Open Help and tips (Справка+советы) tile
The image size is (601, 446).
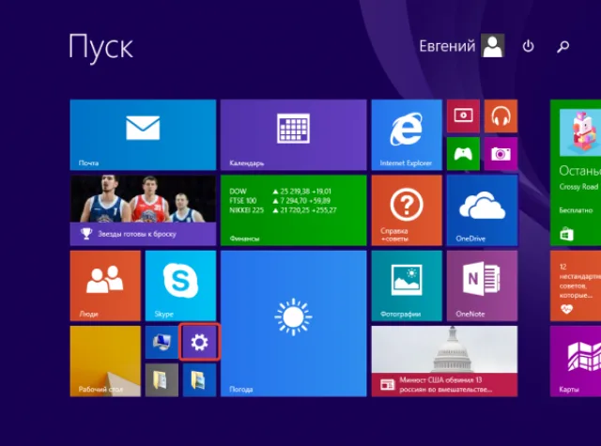(407, 210)
